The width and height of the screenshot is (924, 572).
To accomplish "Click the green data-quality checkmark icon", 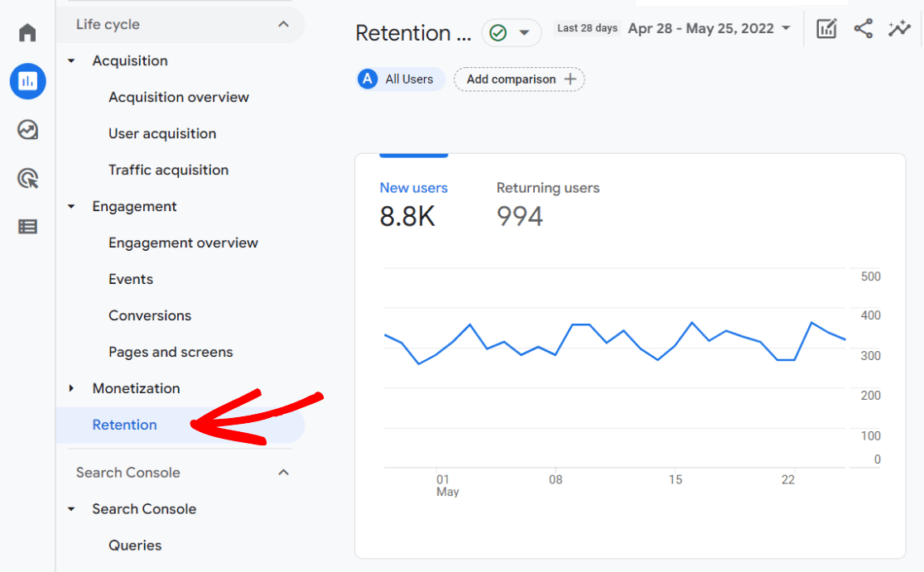I will coord(500,32).
